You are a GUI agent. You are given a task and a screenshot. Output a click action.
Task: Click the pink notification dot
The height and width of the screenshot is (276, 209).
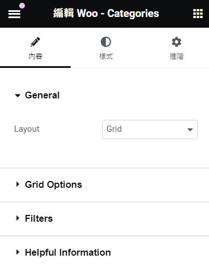(x=22, y=6)
